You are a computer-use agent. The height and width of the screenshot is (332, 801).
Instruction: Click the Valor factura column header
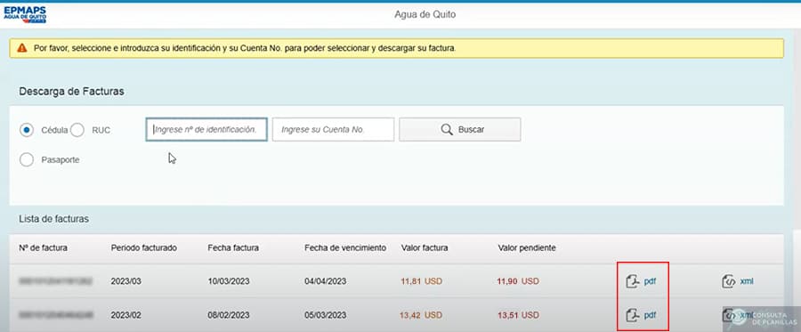[x=425, y=247]
